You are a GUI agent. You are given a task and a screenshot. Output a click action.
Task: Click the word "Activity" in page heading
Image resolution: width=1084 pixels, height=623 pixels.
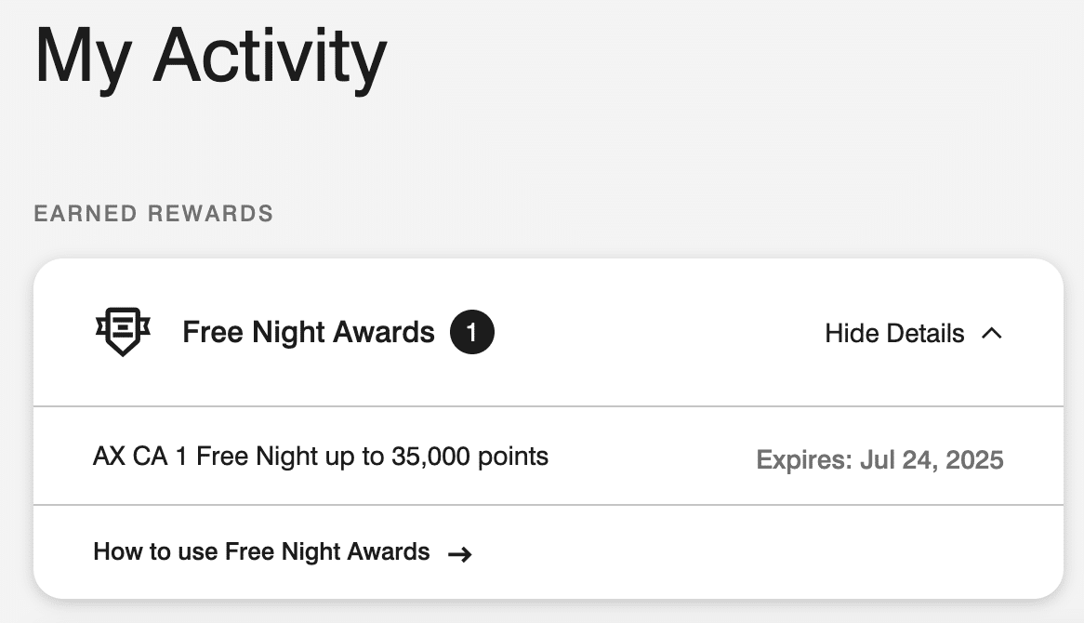270,58
